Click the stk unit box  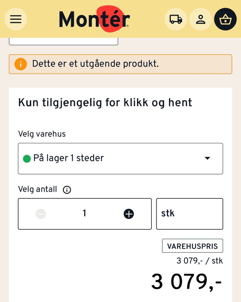(x=190, y=214)
